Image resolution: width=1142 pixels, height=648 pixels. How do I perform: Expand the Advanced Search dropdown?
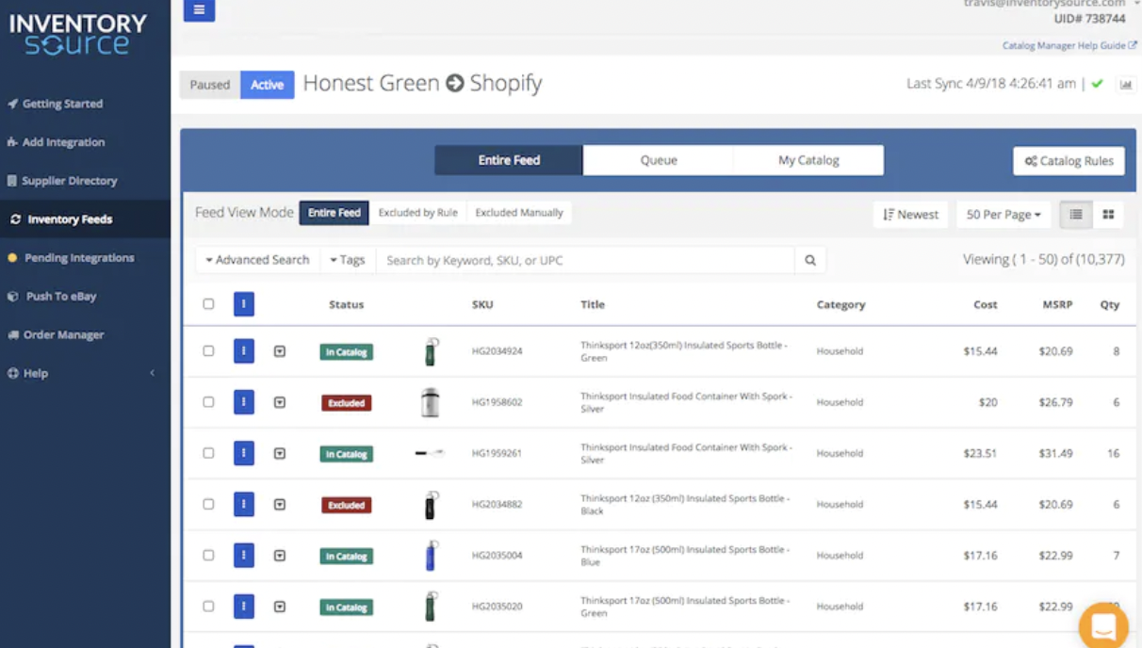[257, 261]
